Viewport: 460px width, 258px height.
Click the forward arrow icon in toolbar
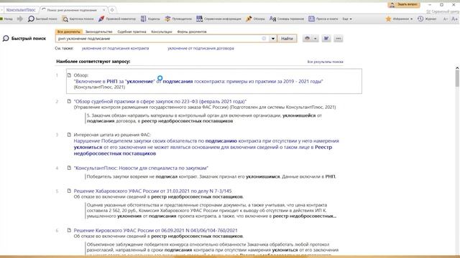[20, 19]
